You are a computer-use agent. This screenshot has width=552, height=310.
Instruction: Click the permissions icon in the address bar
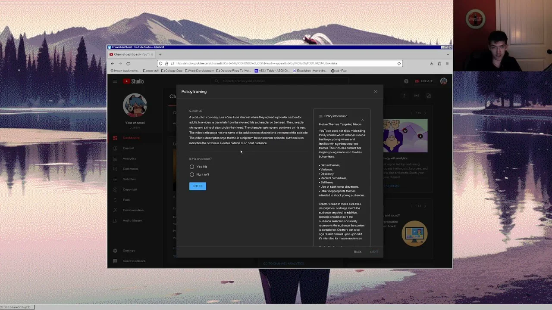pos(172,63)
